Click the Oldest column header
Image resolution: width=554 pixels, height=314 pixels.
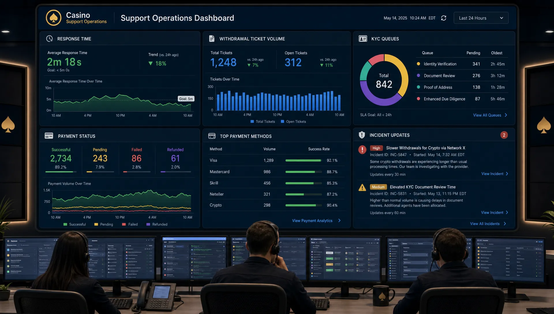pos(497,53)
